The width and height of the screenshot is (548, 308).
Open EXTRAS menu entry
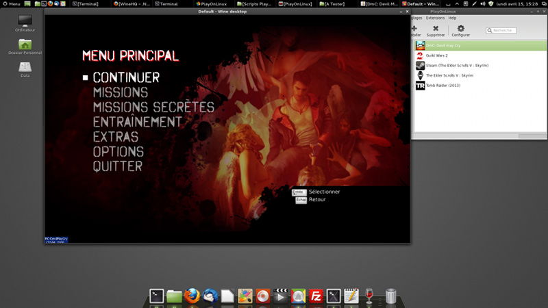tap(115, 137)
